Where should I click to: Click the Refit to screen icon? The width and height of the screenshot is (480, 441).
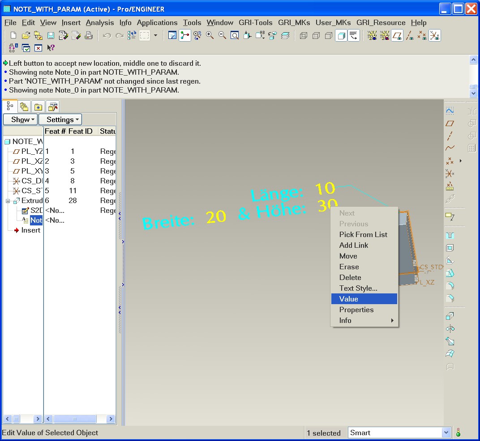point(235,35)
